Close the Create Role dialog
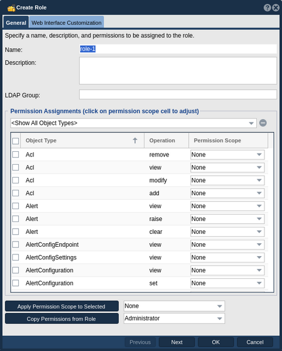 click(276, 8)
